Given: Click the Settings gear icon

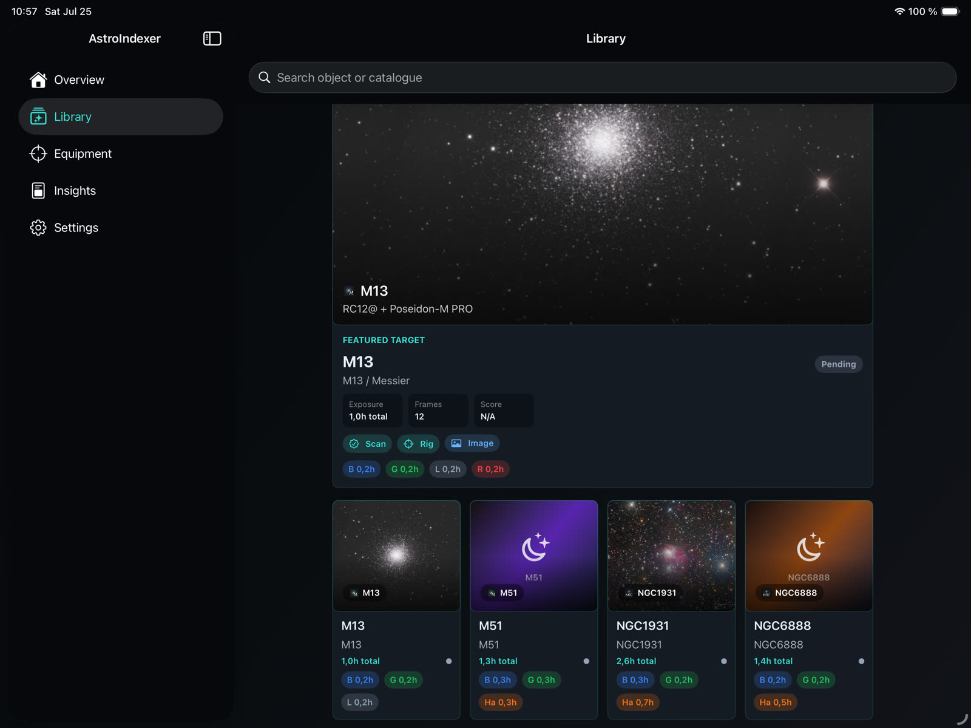Looking at the screenshot, I should click(x=38, y=228).
